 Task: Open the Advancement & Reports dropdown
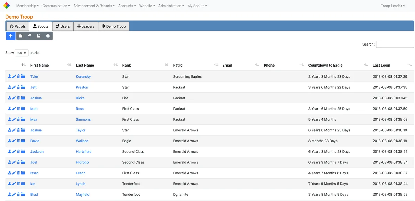tap(94, 6)
